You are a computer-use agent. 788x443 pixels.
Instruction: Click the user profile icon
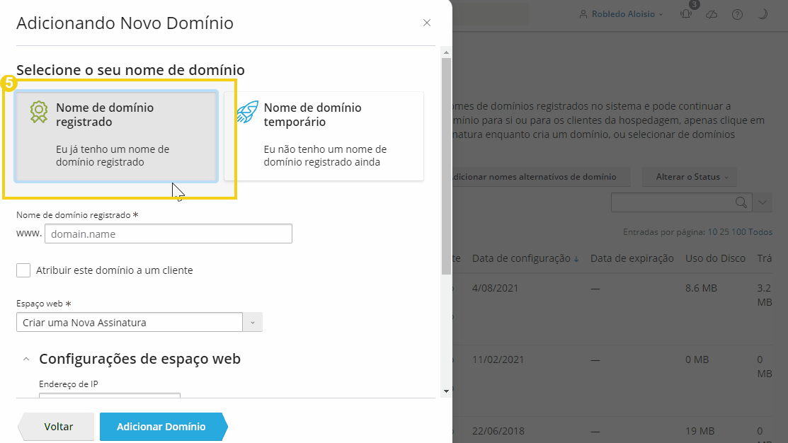click(583, 14)
